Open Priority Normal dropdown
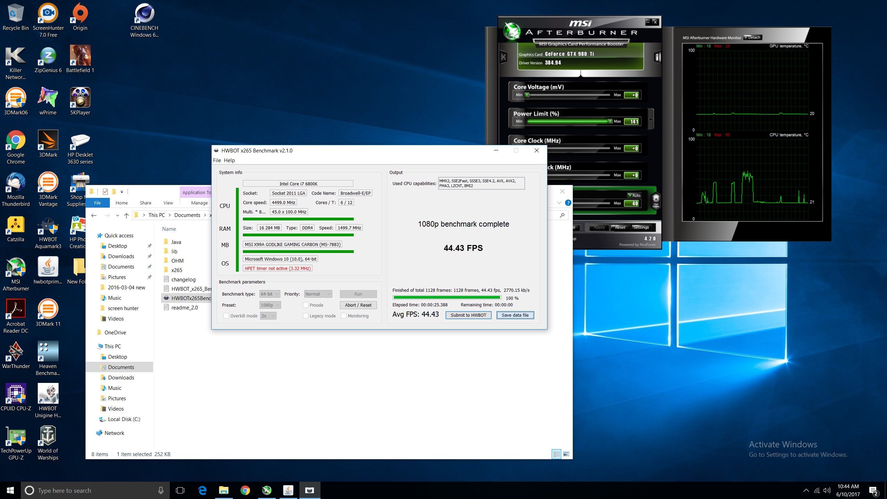This screenshot has height=499, width=887. 318,294
